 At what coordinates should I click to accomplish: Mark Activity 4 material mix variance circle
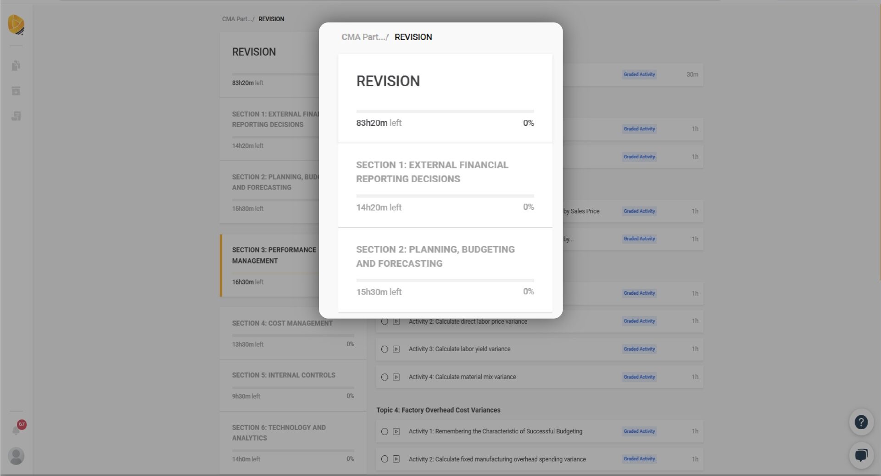click(x=385, y=377)
